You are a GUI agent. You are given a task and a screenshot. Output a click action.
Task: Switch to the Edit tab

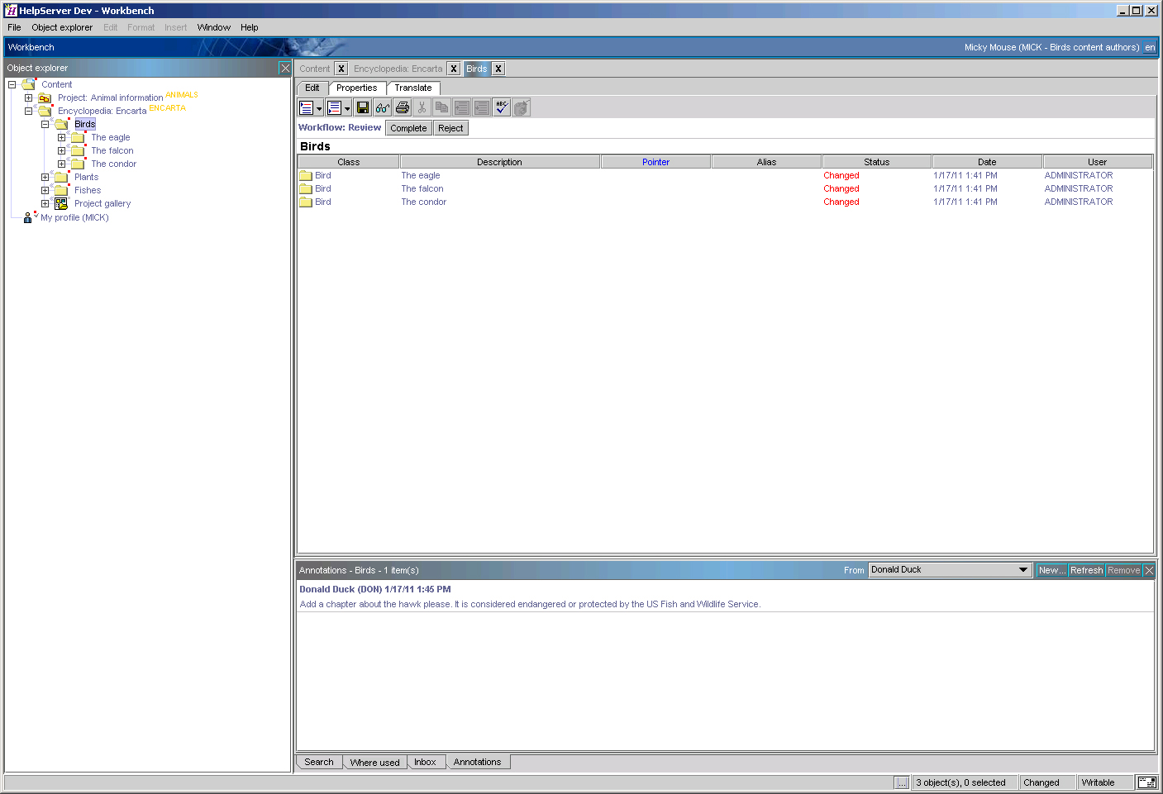click(x=312, y=88)
